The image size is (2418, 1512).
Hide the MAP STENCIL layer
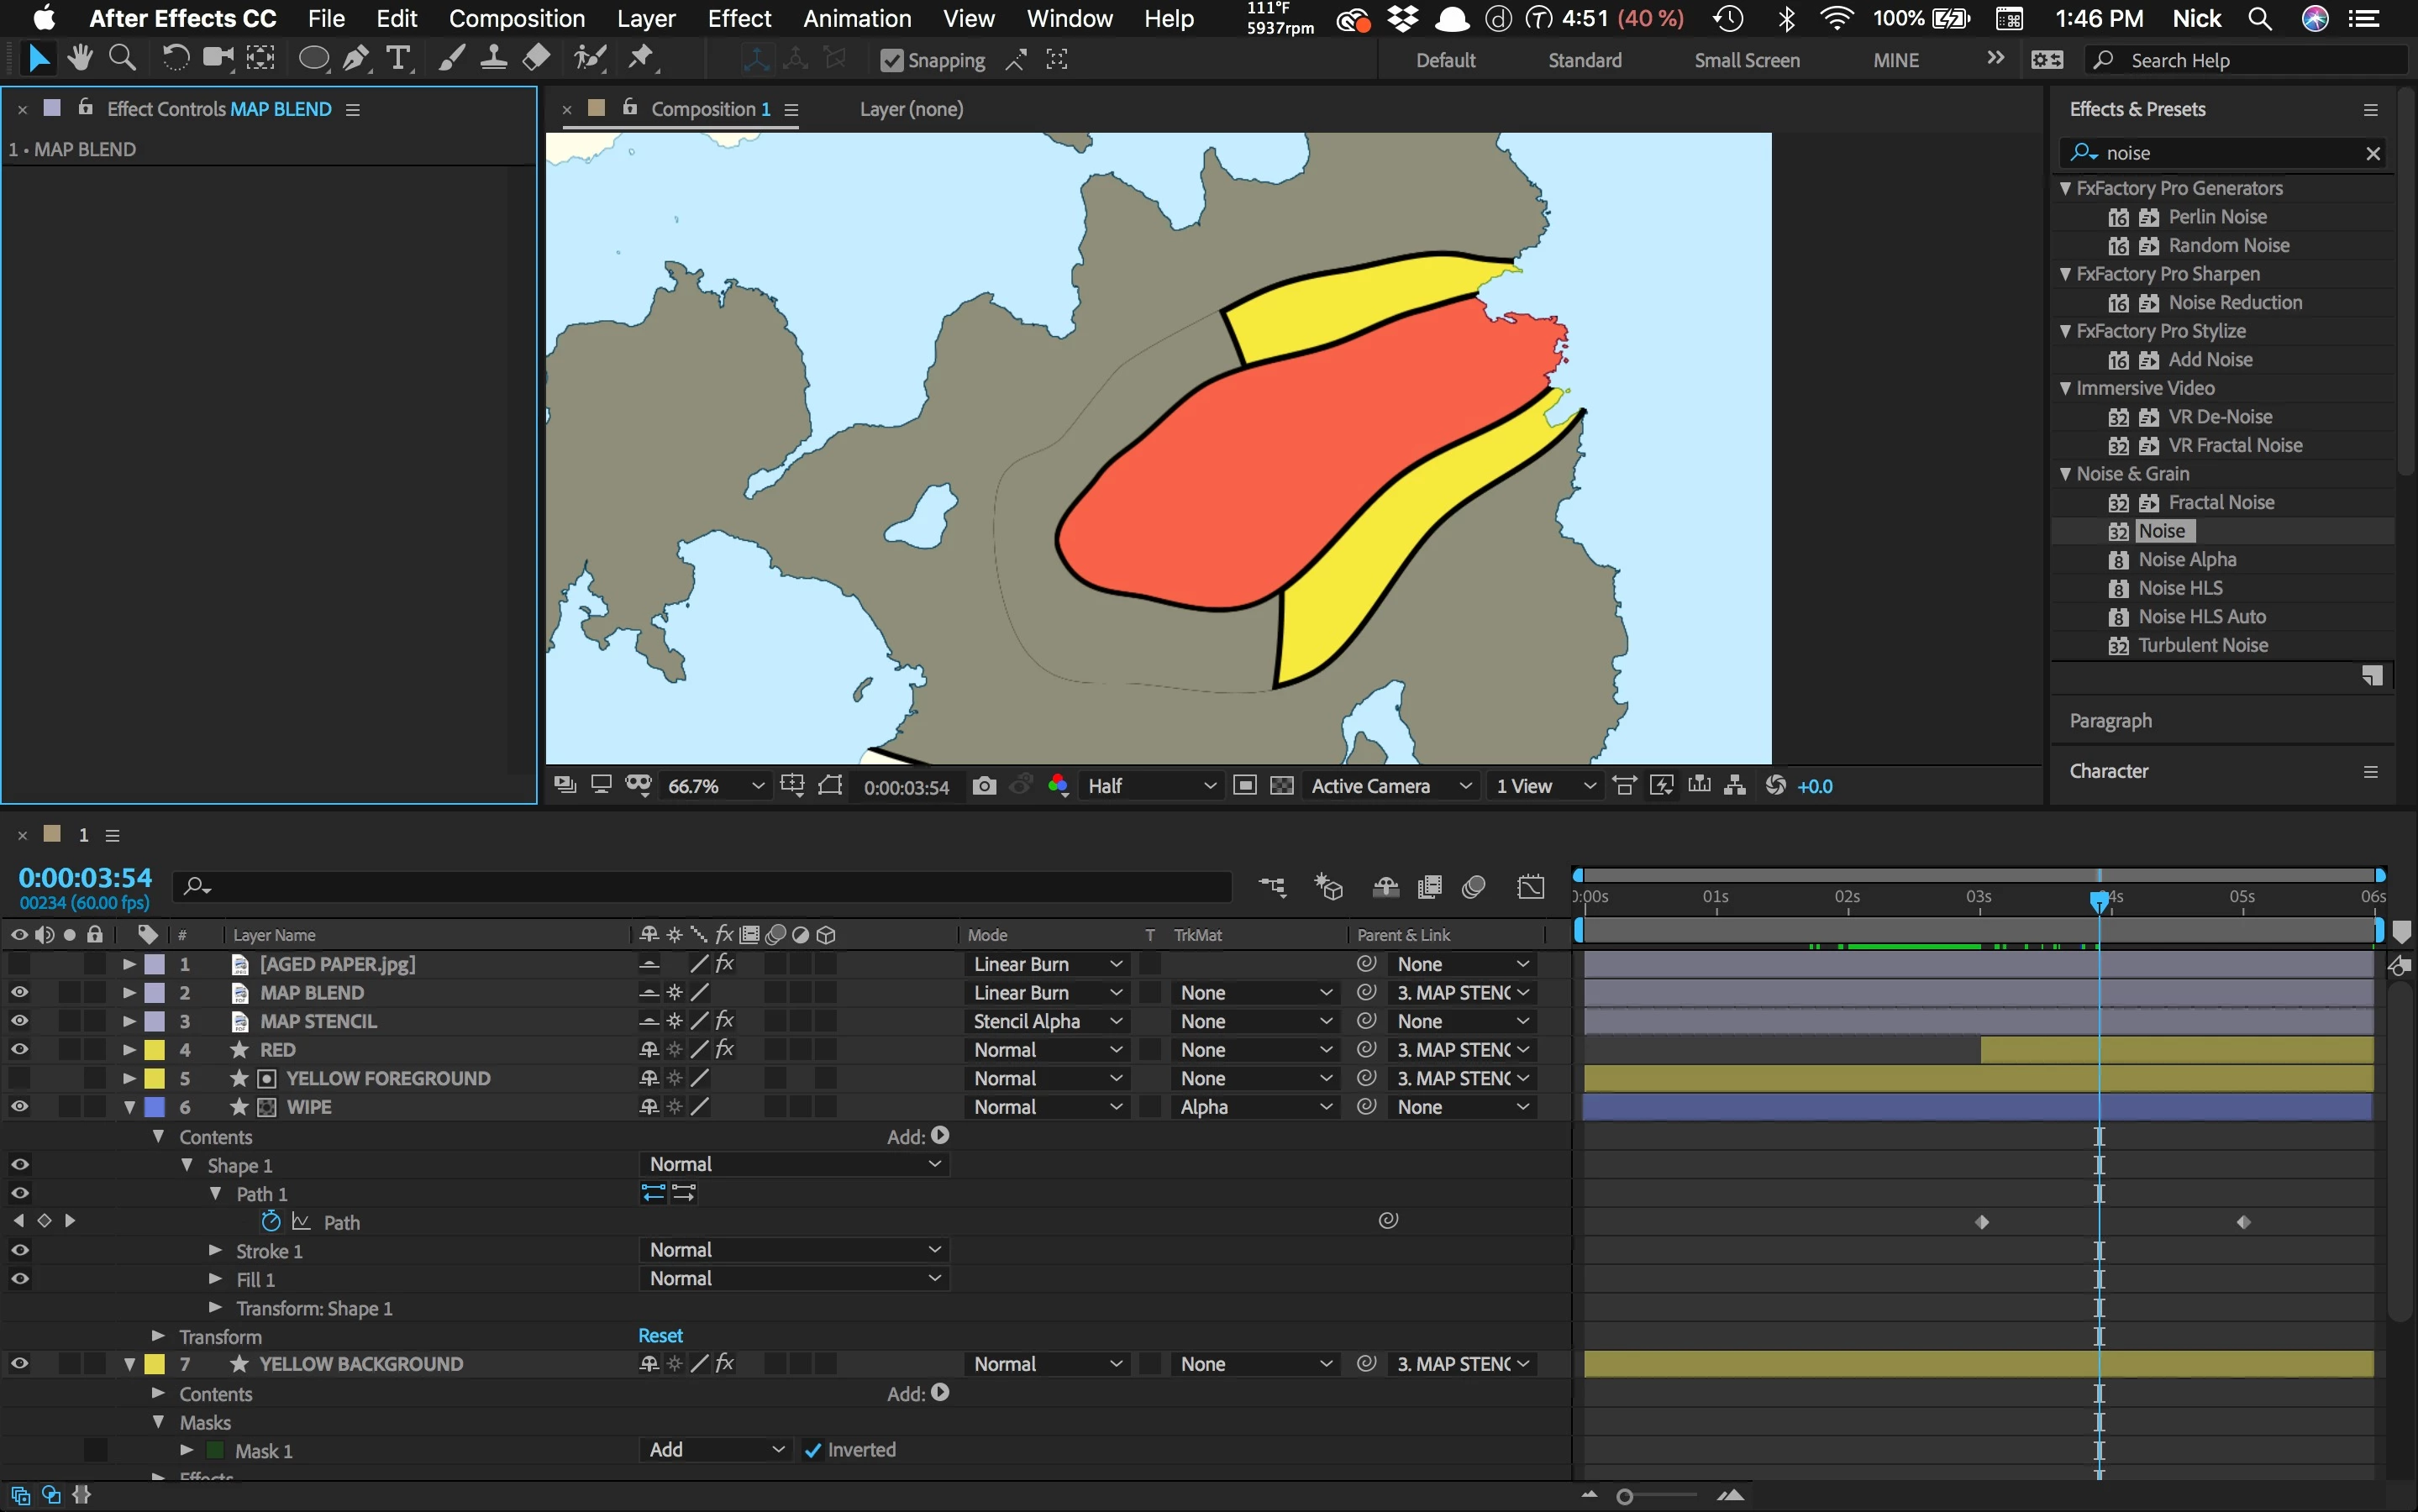(x=19, y=1021)
